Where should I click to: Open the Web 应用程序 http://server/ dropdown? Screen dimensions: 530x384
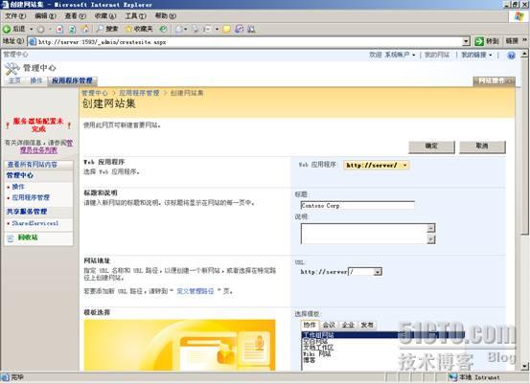tap(377, 165)
